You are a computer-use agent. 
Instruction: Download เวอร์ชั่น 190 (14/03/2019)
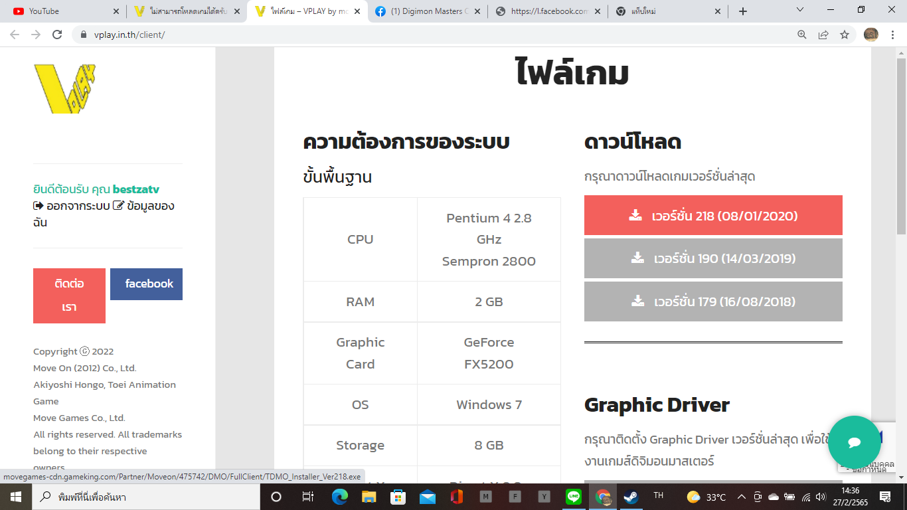pyautogui.click(x=713, y=258)
